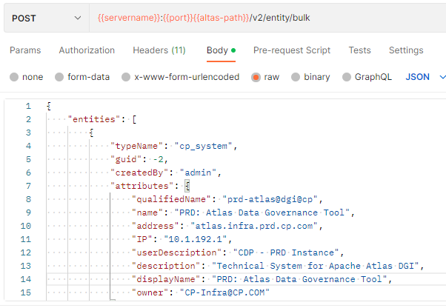Click the request URL input field
This screenshot has height=308, width=446.
(x=267, y=19)
